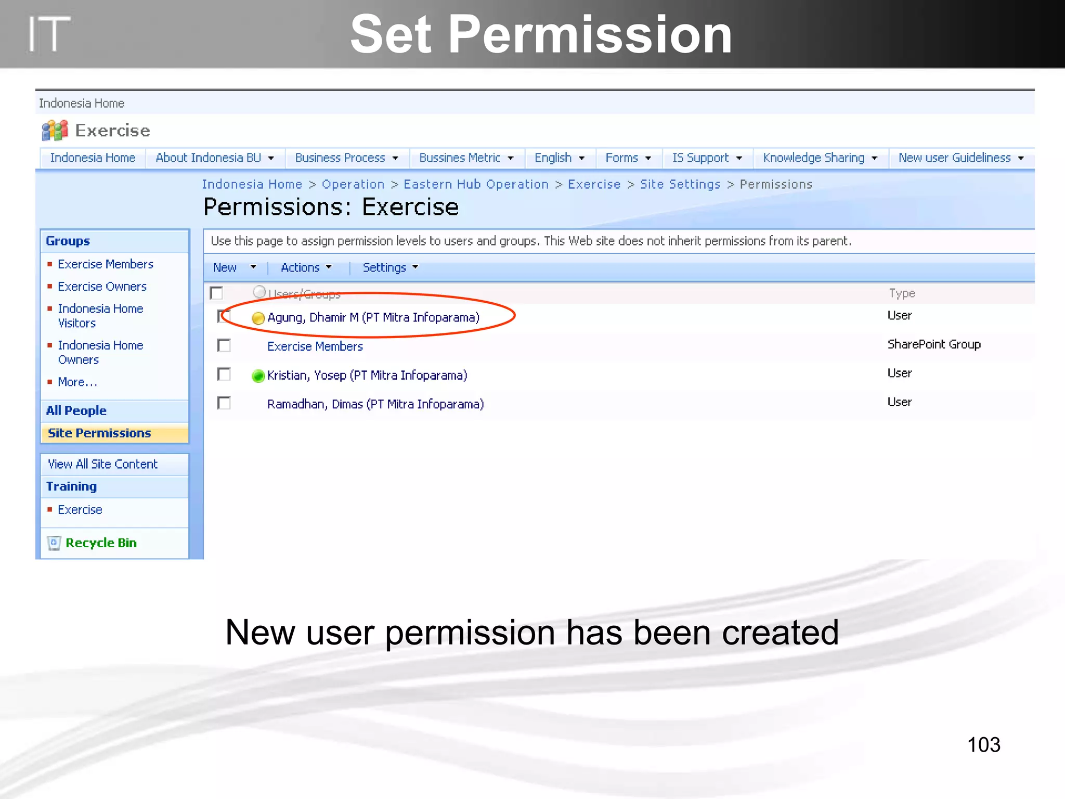The width and height of the screenshot is (1065, 799).
Task: Open Exercise Owners group link
Action: click(102, 287)
